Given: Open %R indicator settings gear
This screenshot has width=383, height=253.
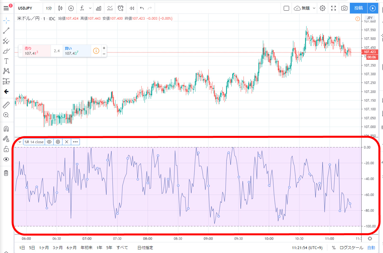Looking at the screenshot, I should (58, 142).
